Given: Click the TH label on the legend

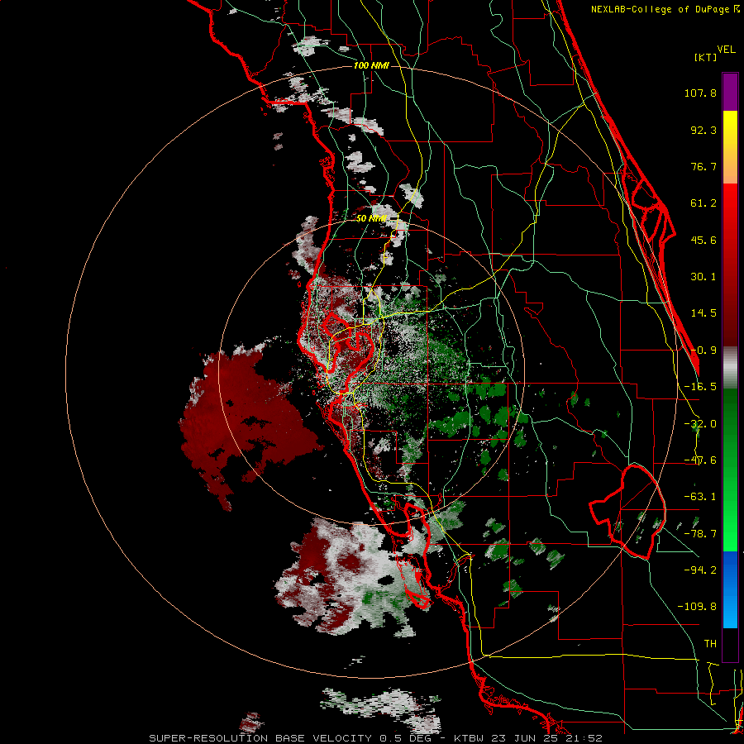Looking at the screenshot, I should 710,644.
